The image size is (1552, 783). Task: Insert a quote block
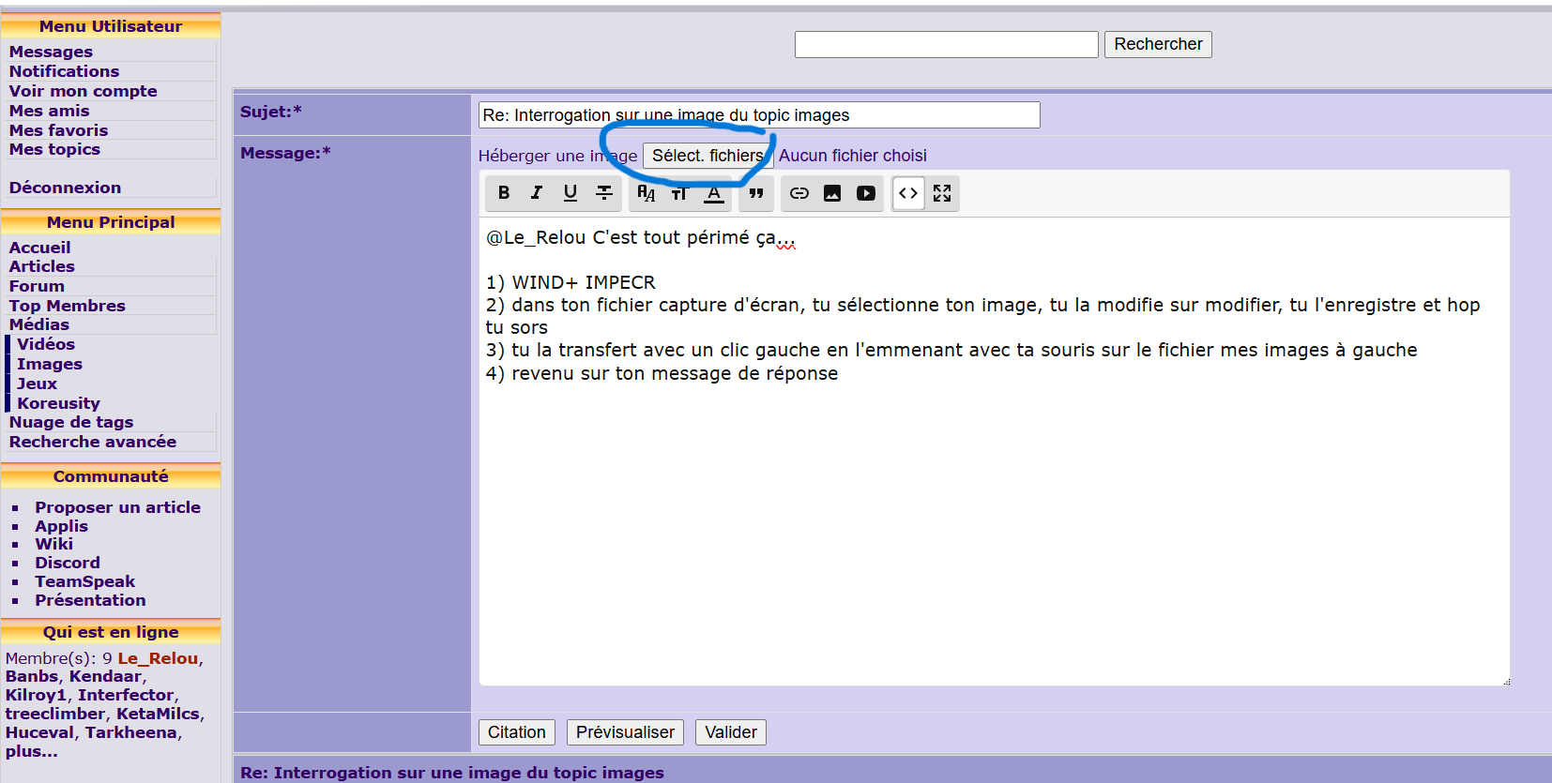tap(756, 193)
